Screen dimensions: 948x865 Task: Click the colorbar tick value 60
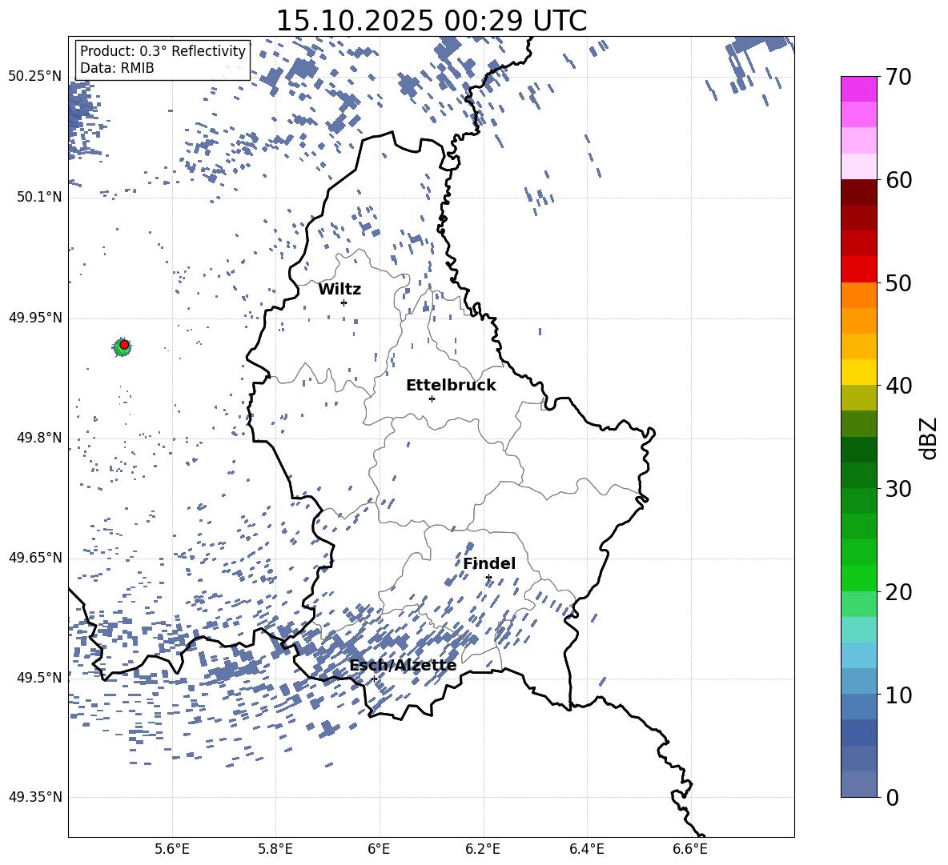898,180
